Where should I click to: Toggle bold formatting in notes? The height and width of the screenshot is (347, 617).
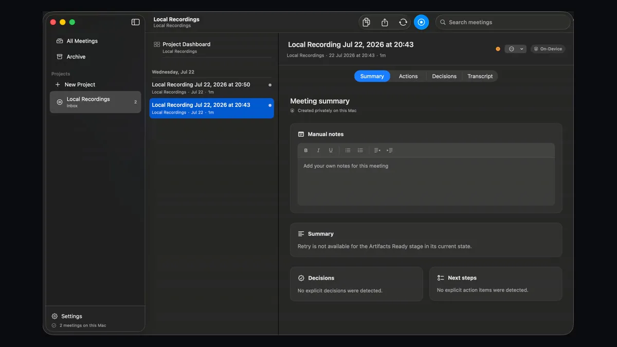[306, 150]
